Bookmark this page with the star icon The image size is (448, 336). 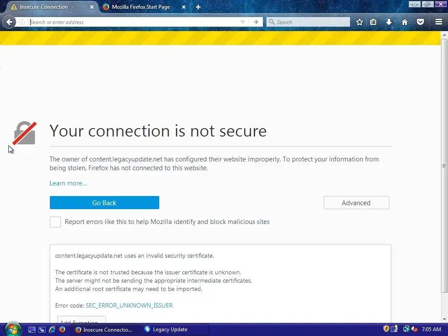[360, 22]
